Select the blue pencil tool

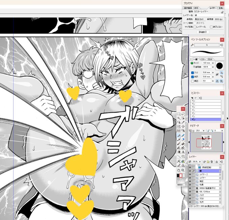[183, 136]
